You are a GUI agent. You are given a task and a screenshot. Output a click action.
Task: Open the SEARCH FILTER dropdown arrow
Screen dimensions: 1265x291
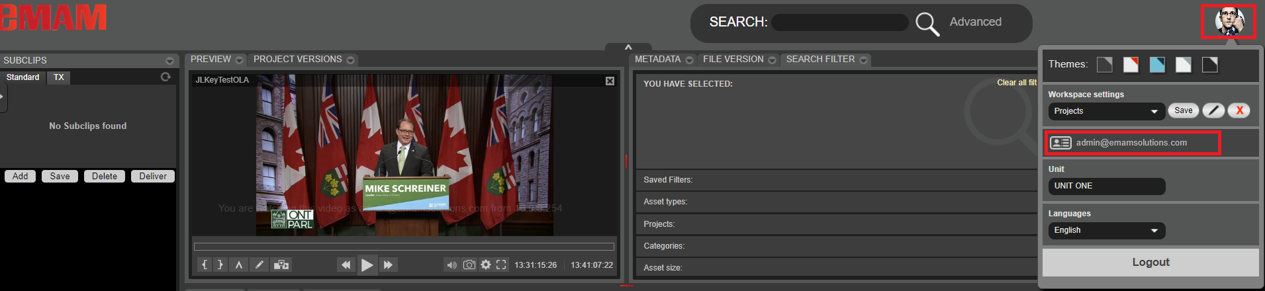pos(864,60)
